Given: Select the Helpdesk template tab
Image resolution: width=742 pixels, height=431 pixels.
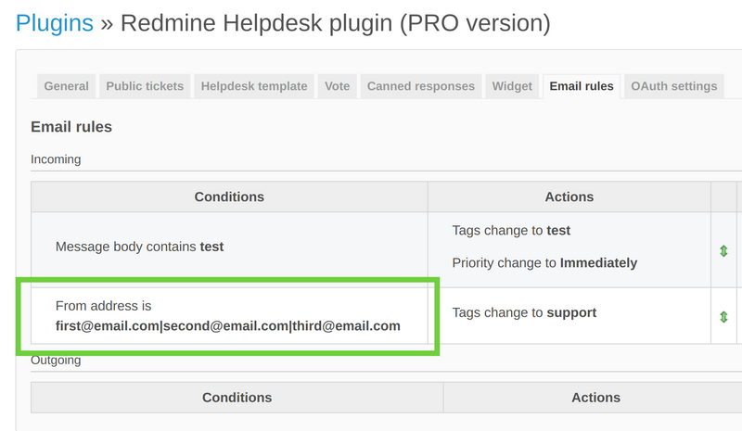Looking at the screenshot, I should pyautogui.click(x=253, y=86).
